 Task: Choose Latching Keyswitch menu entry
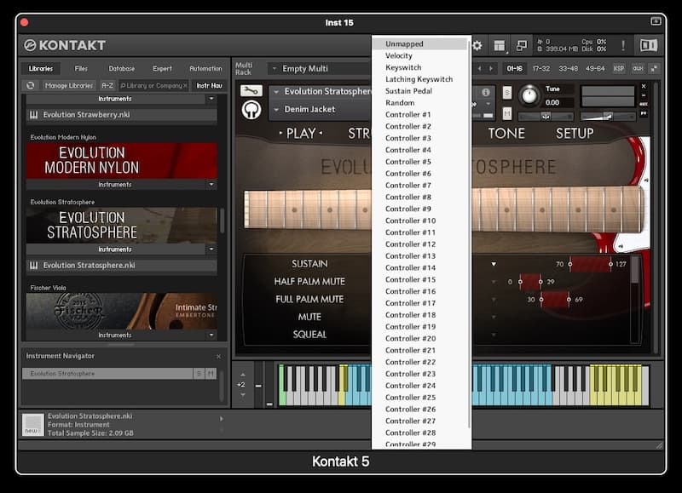tap(420, 79)
